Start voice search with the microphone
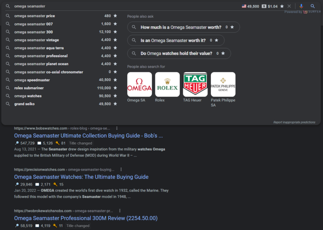The image size is (323, 230). (301, 6)
